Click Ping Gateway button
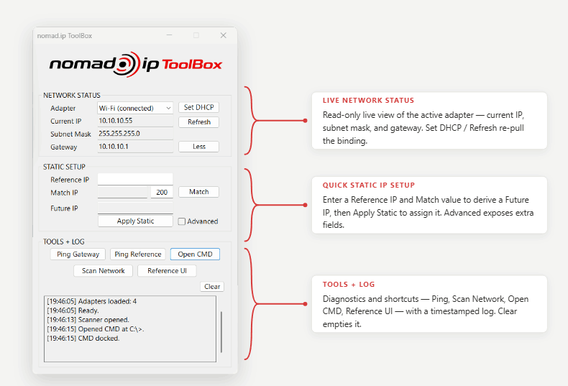568x386 pixels. pyautogui.click(x=78, y=254)
